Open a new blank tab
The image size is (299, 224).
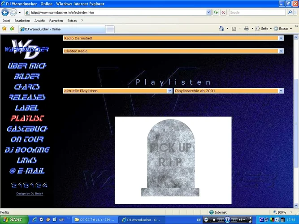pyautogui.click(x=110, y=30)
